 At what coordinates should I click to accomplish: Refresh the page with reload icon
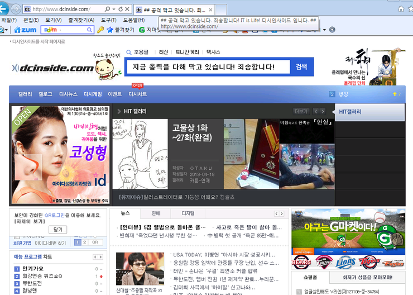click(x=121, y=9)
